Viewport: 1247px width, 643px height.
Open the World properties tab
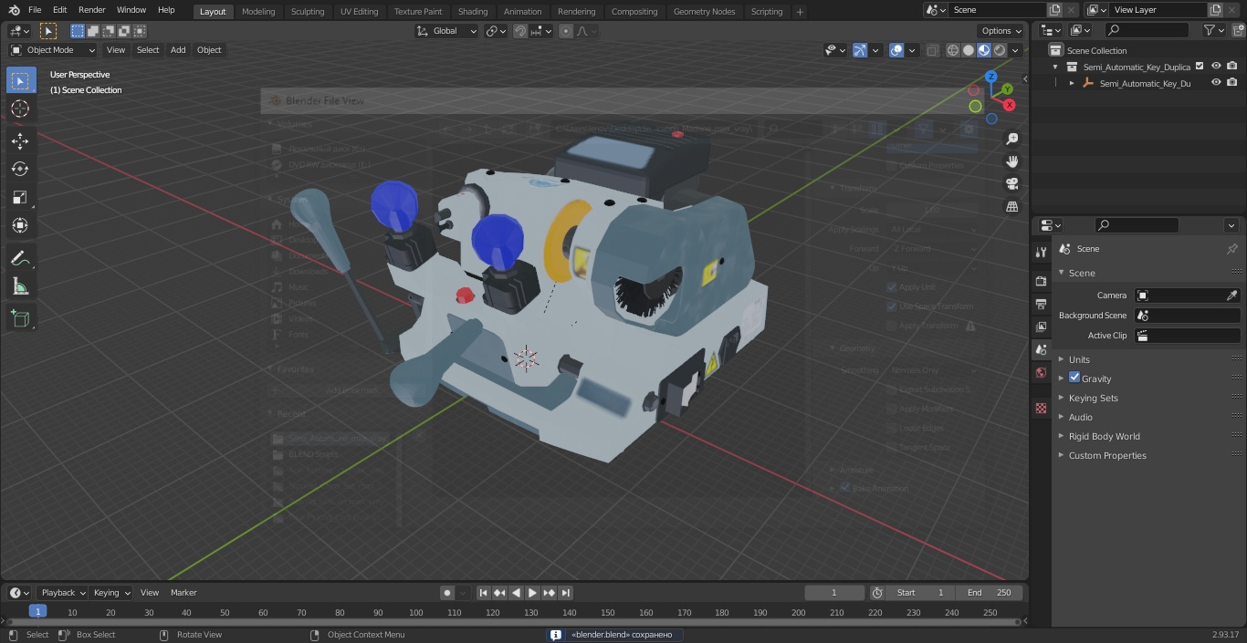[x=1041, y=373]
